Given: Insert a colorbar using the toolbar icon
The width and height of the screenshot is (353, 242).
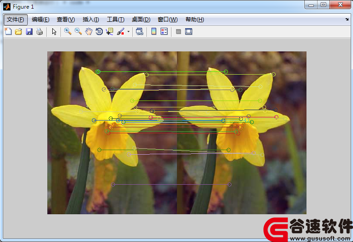Looking at the screenshot, I should click(x=154, y=31).
